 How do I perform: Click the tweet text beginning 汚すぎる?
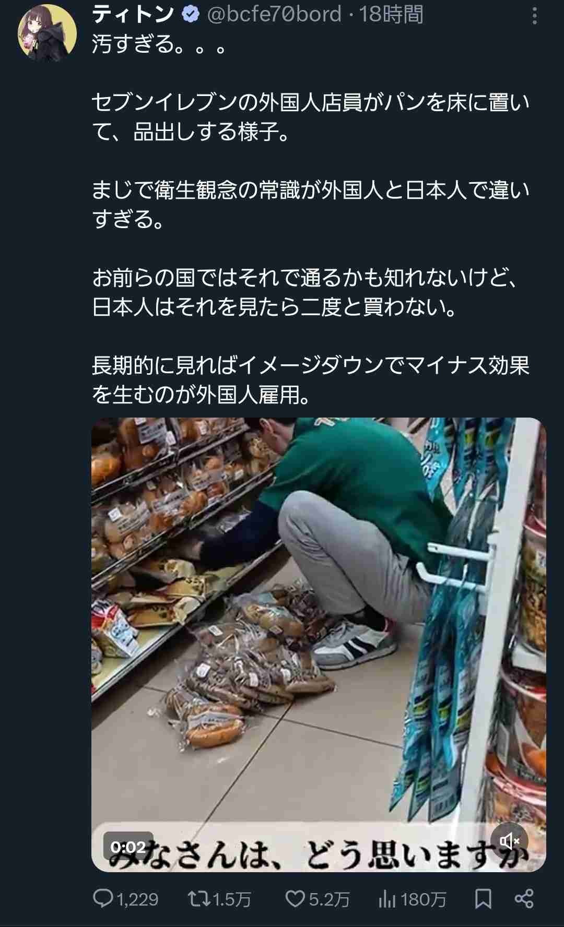311,219
